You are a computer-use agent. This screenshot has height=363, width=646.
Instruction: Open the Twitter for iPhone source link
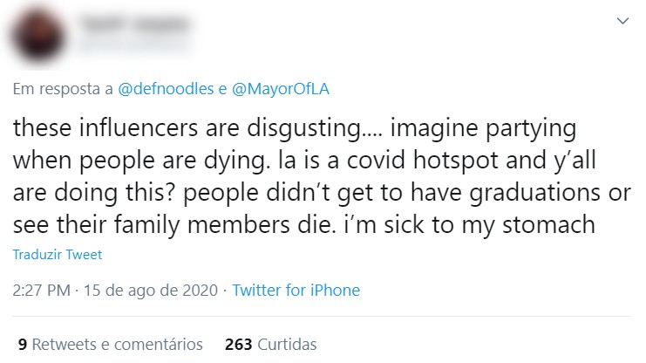pyautogui.click(x=296, y=290)
